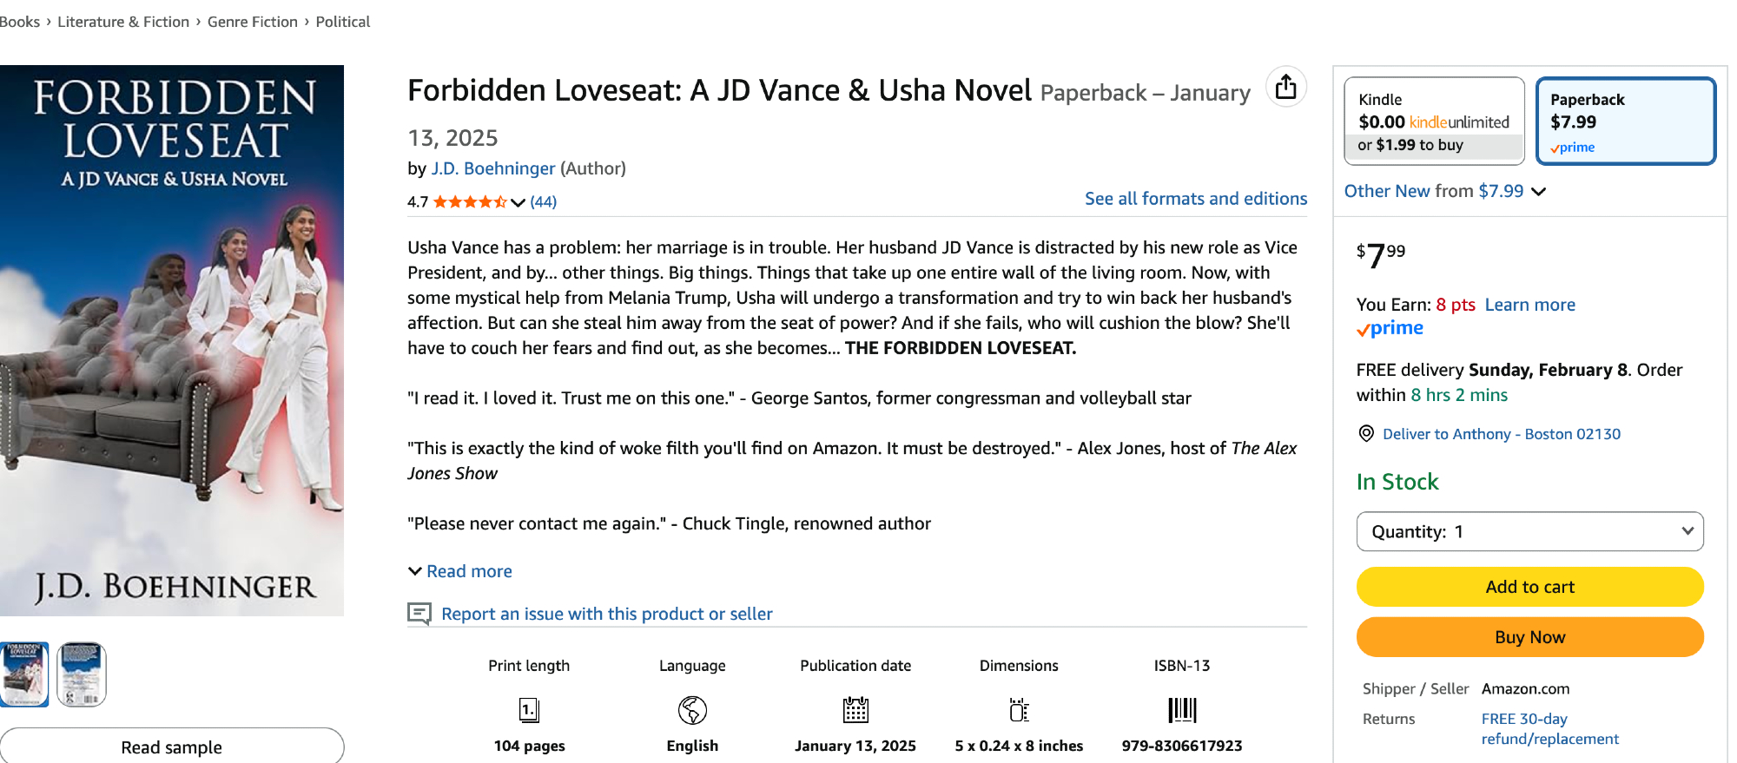Select the Paperback $7.99 format

(1625, 122)
